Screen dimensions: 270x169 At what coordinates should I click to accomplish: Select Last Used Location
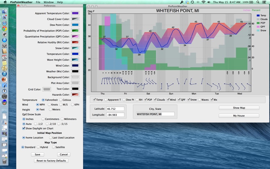click(x=50, y=138)
